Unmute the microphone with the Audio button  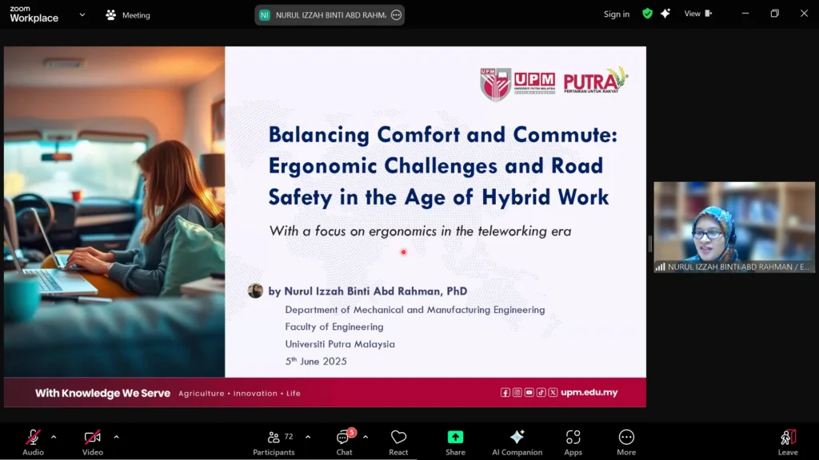[33, 442]
